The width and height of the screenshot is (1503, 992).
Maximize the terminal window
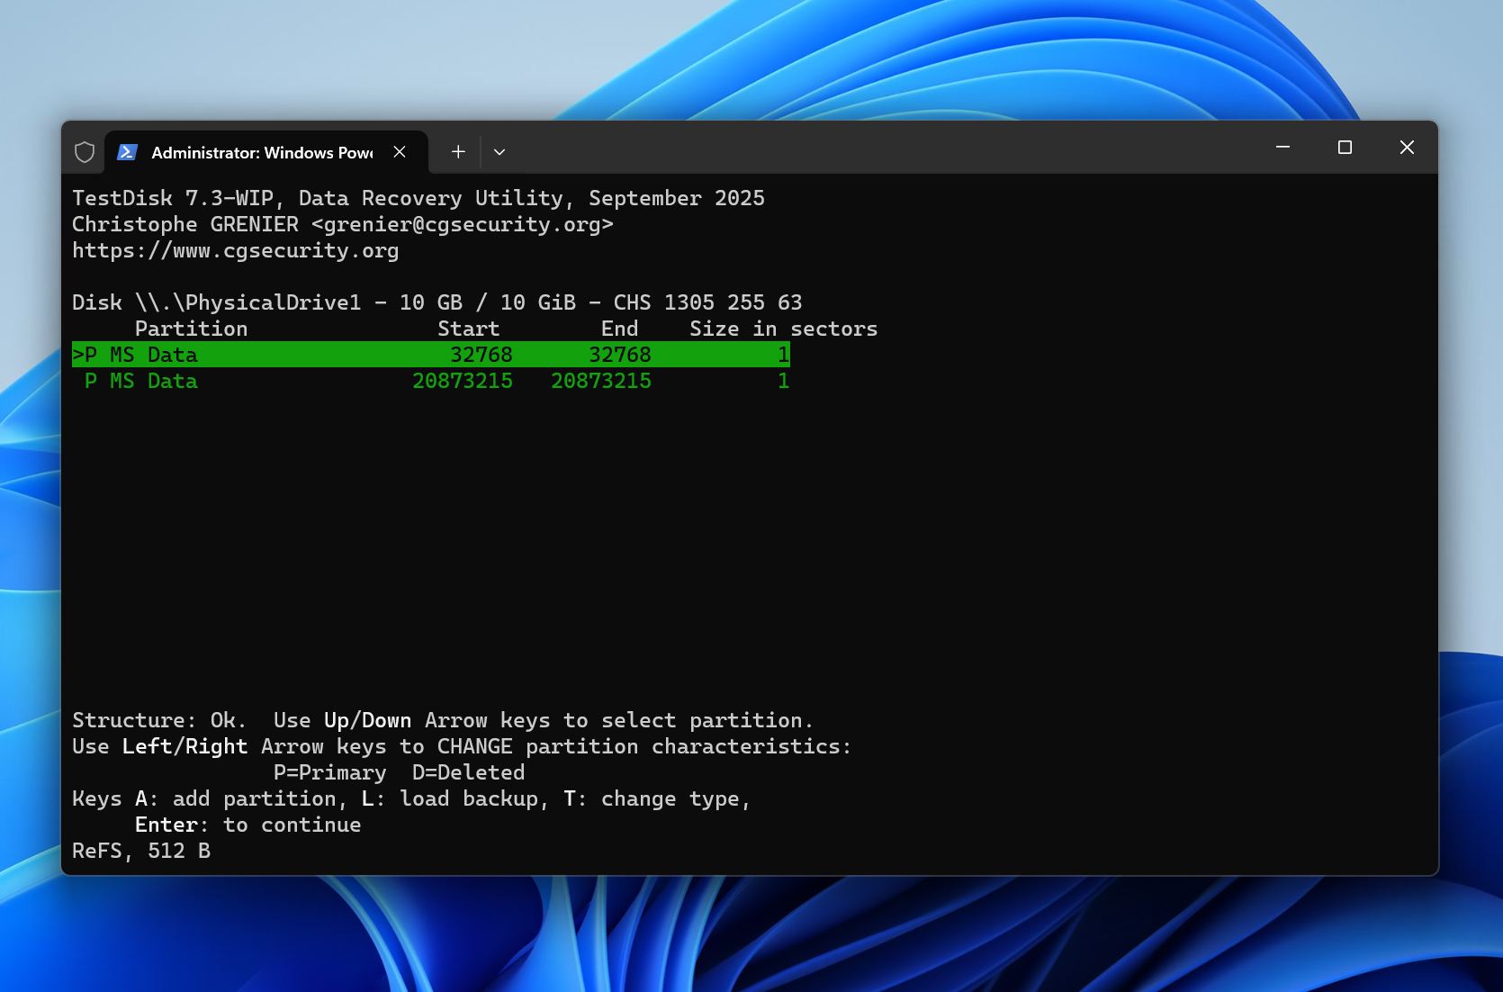click(1345, 147)
